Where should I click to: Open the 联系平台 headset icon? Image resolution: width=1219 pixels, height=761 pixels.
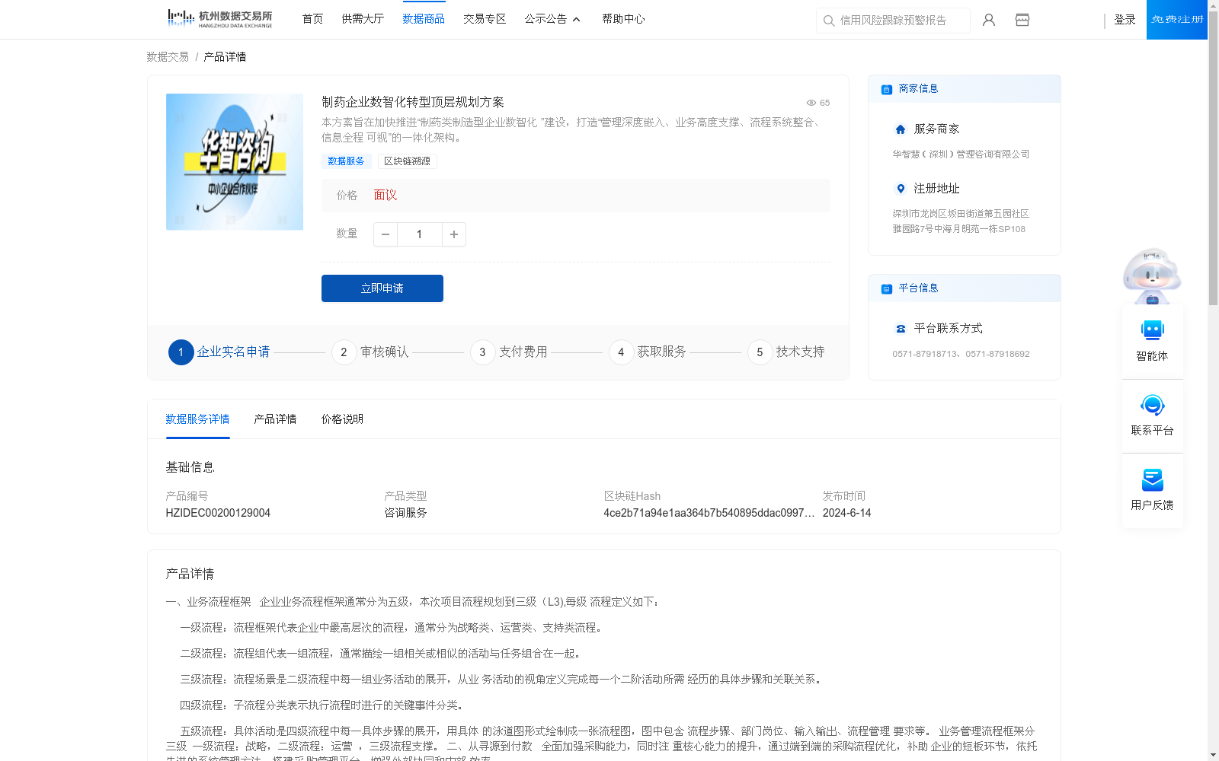click(1153, 405)
